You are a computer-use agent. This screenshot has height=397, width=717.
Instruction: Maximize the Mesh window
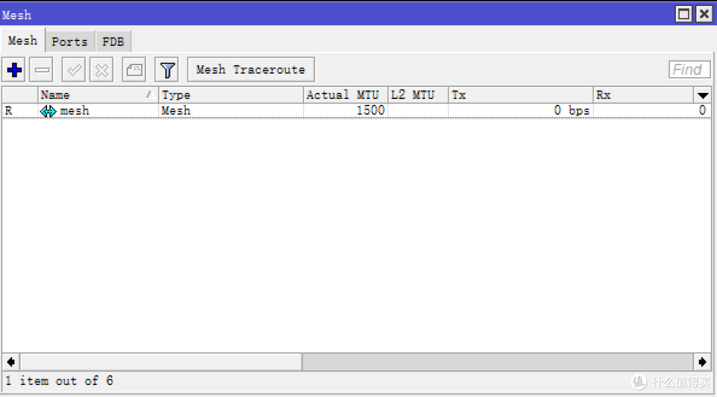click(684, 14)
